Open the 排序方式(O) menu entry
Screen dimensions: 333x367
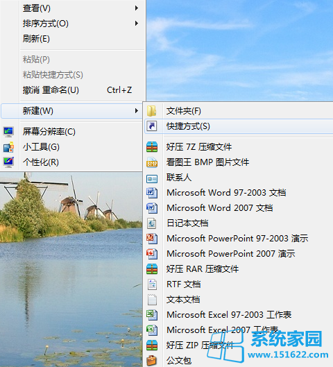73,24
